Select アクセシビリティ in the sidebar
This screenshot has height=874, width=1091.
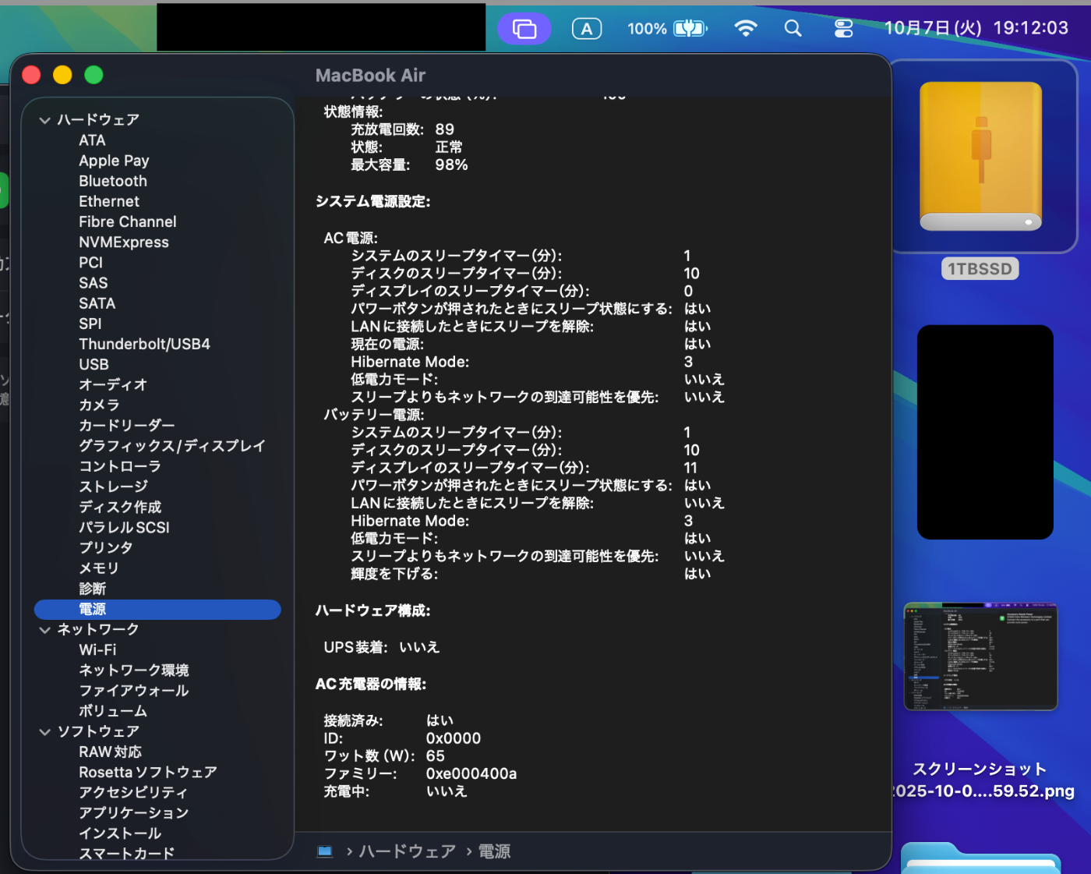133,792
